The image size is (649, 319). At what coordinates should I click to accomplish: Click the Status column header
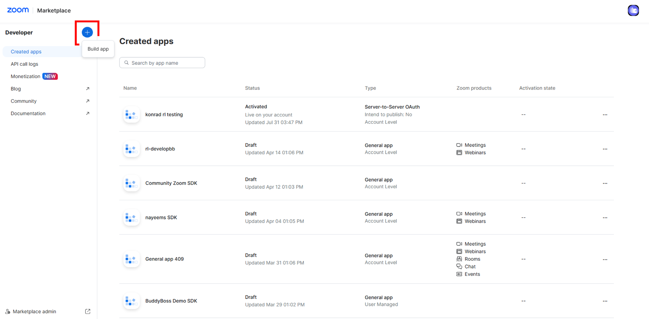[252, 88]
